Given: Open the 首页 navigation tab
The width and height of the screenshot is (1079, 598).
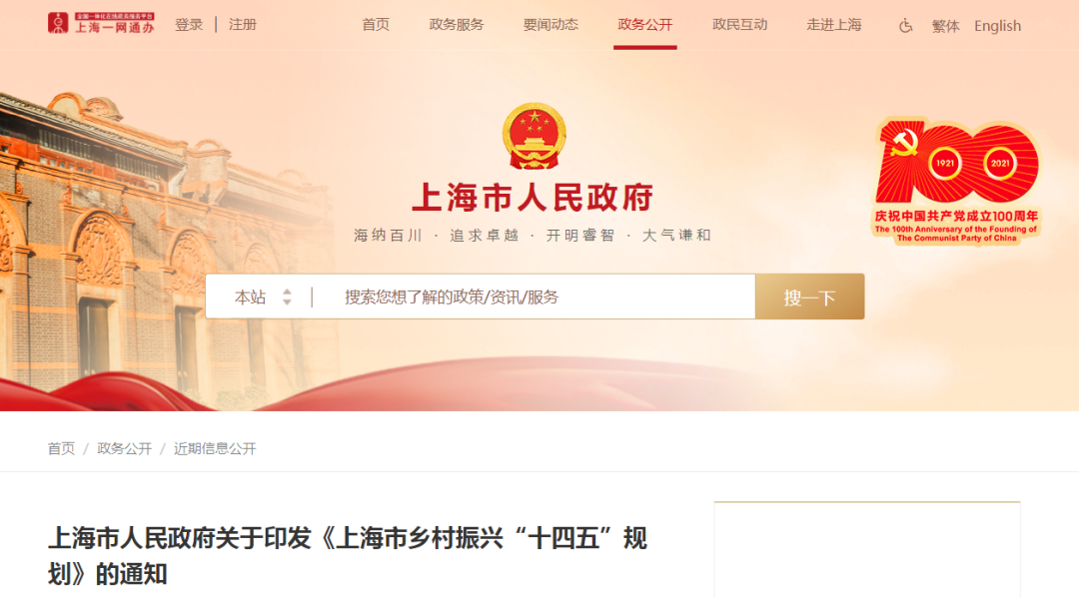Looking at the screenshot, I should pos(376,25).
